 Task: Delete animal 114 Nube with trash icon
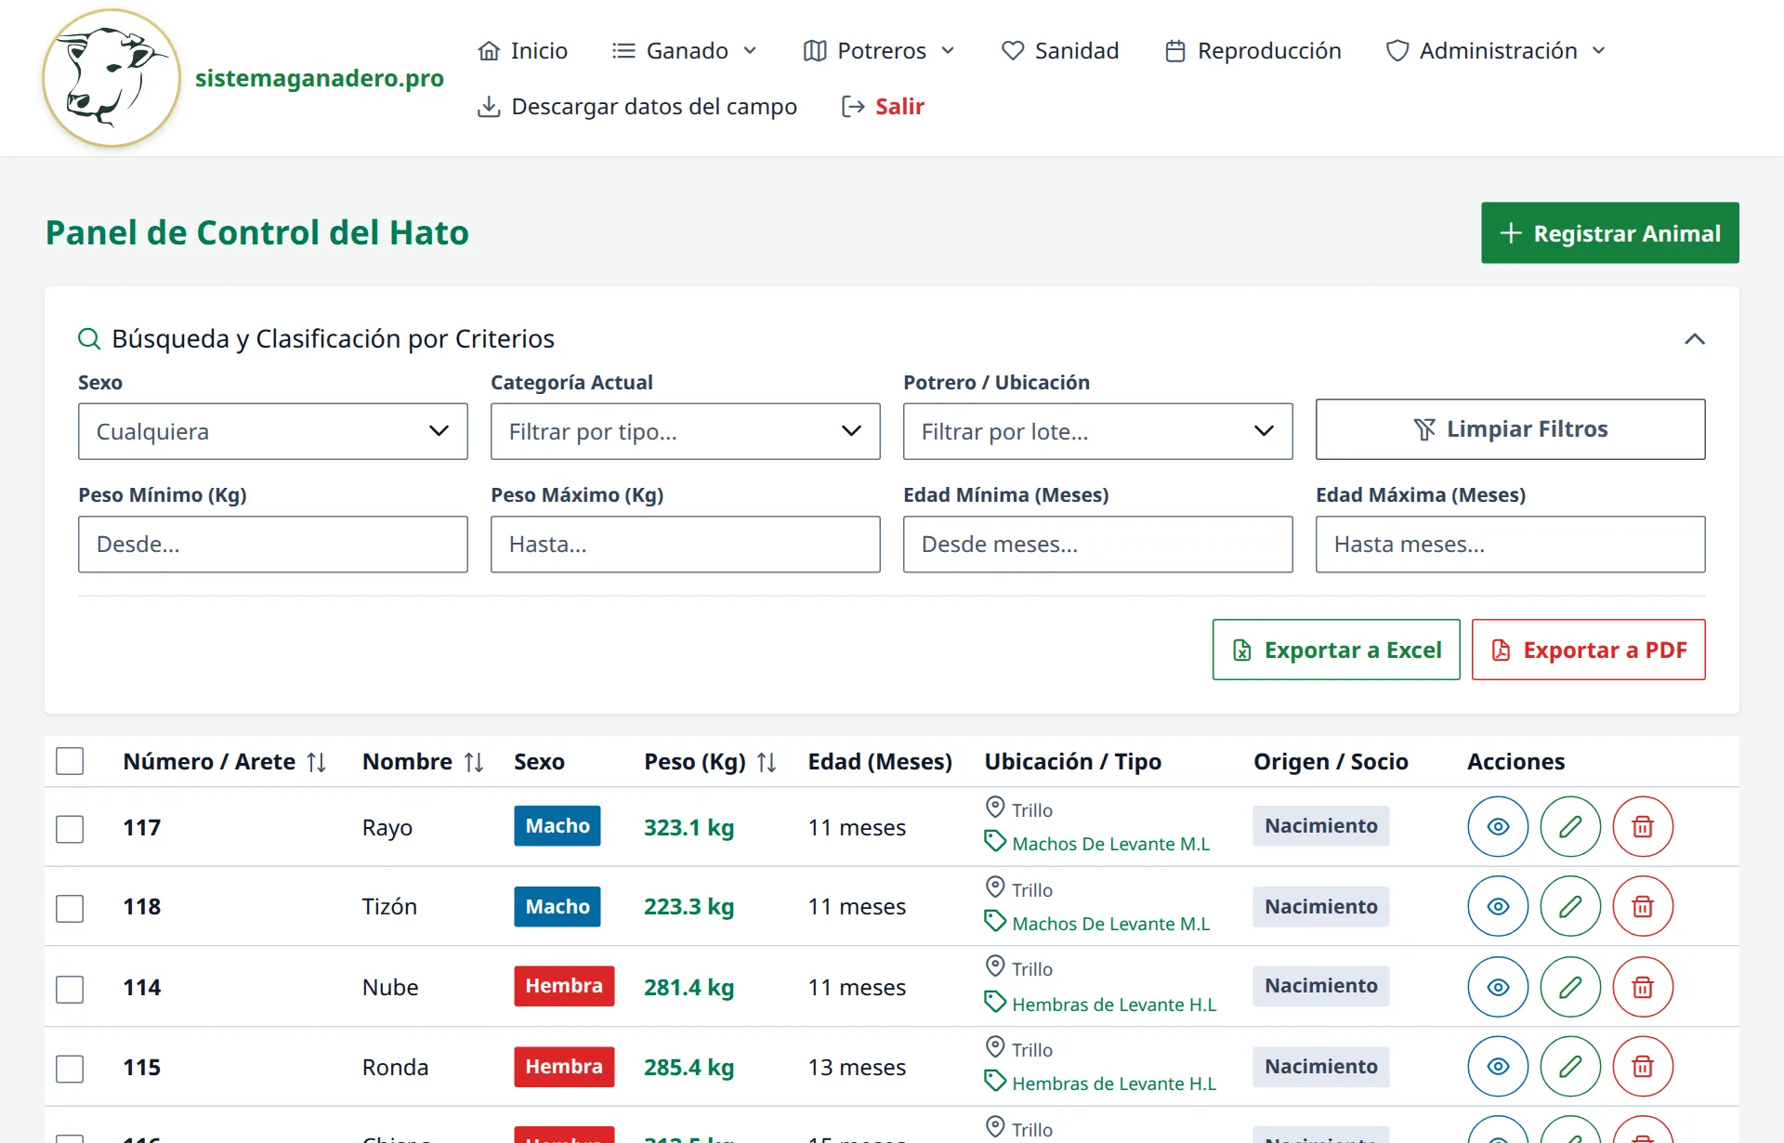pos(1643,987)
